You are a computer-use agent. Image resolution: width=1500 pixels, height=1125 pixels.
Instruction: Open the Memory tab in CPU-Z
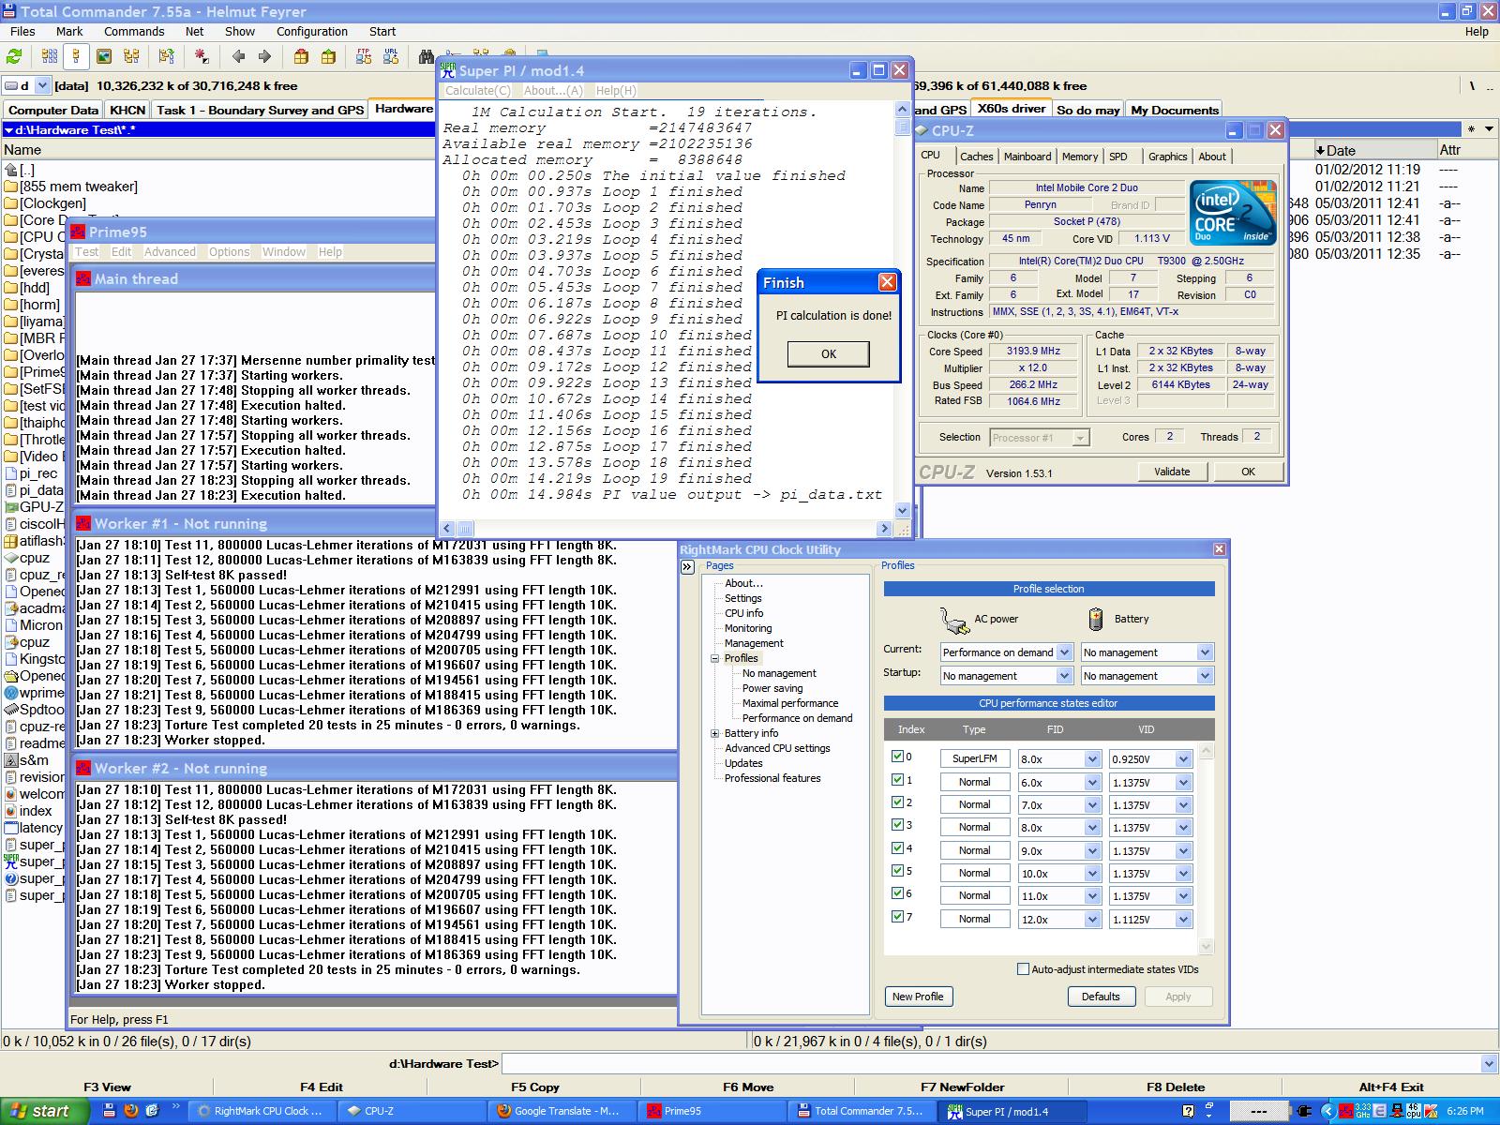[x=1079, y=157]
